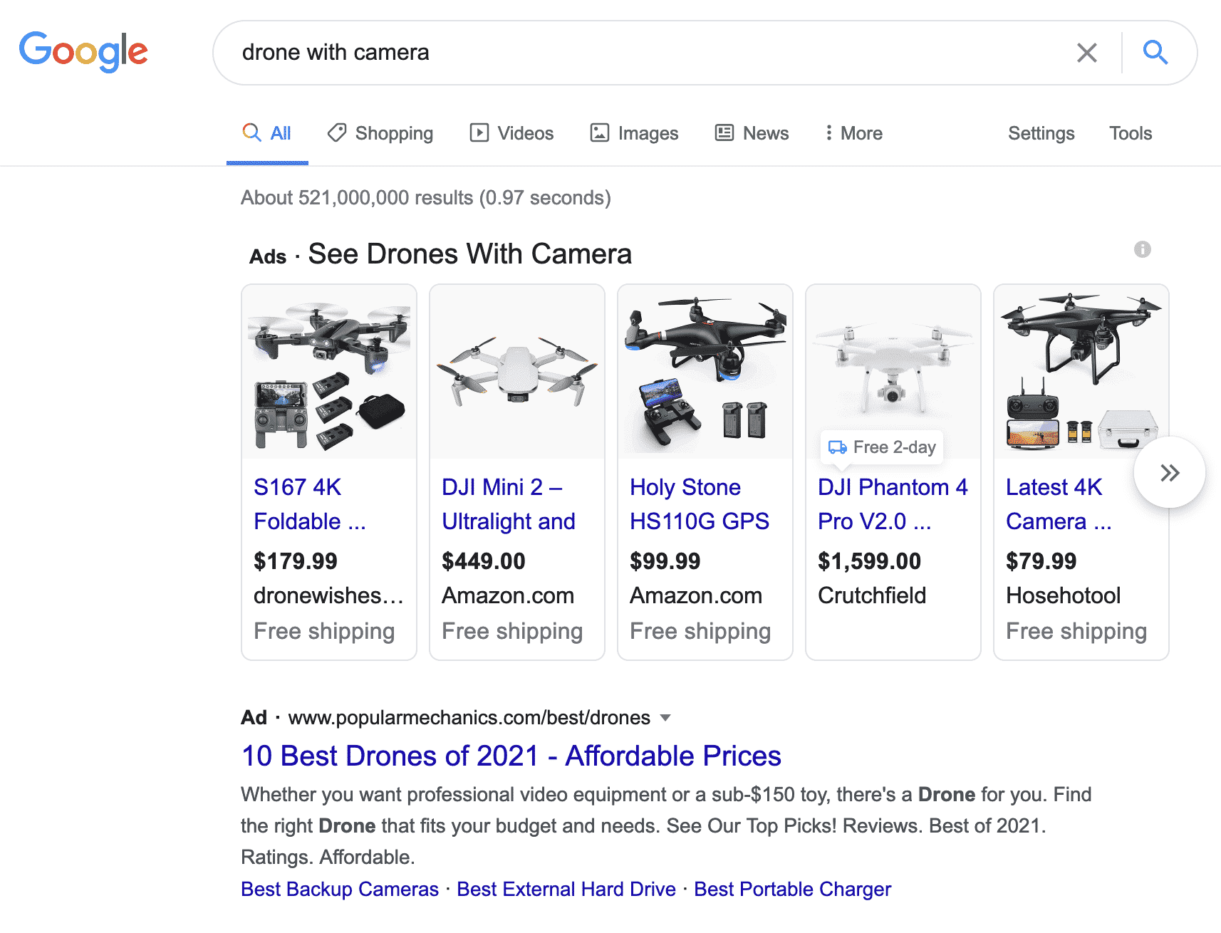Switch to the Videos tab
The width and height of the screenshot is (1221, 933).
coord(511,133)
